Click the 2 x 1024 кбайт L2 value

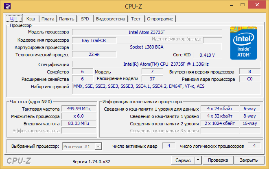[220, 123]
